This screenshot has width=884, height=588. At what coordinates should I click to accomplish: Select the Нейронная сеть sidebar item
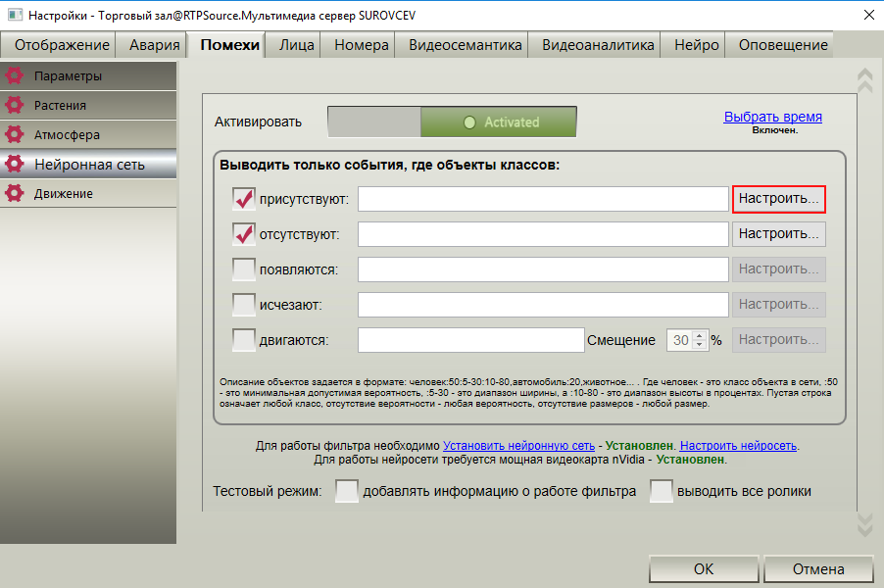click(x=88, y=164)
